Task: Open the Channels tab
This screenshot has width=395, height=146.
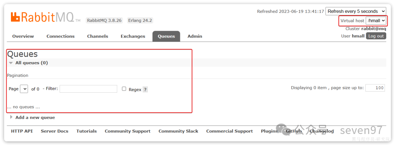Action: tap(98, 36)
